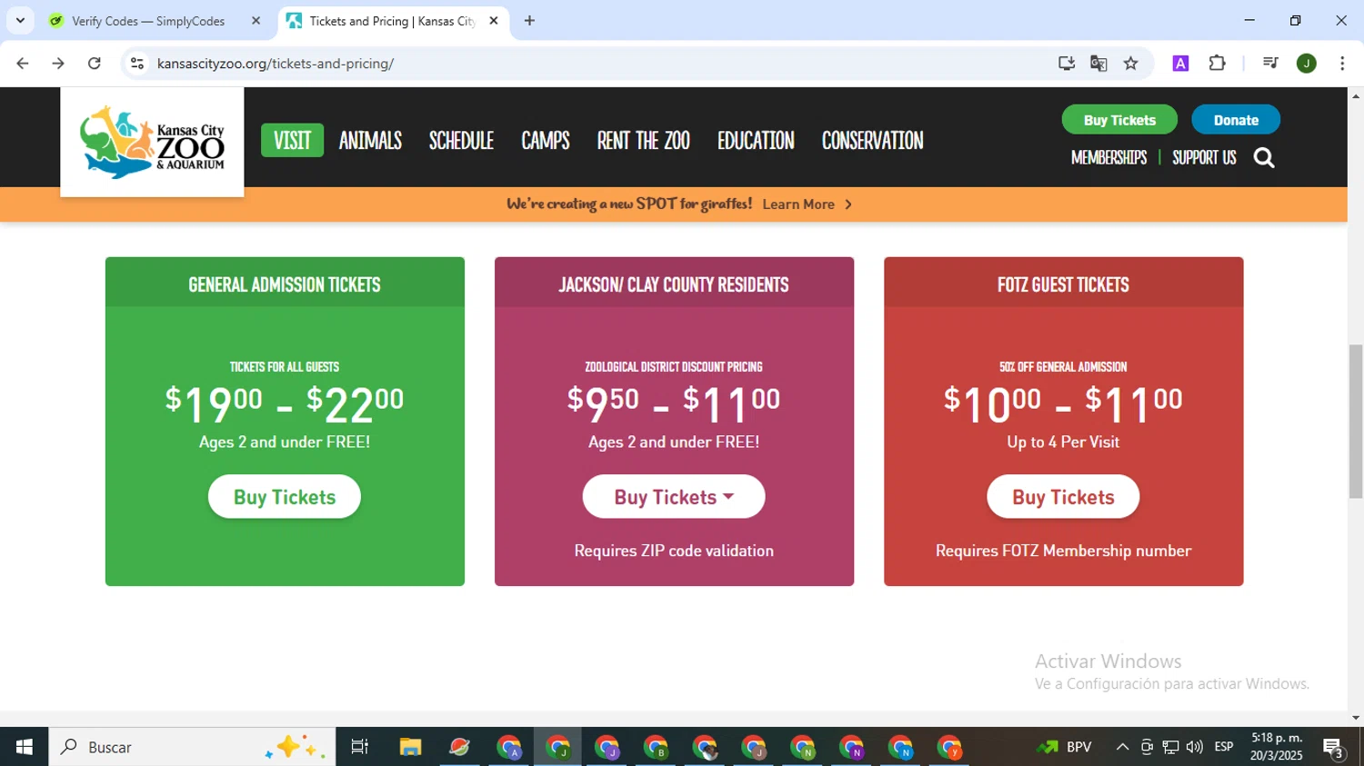Open File Explorer from the taskbar
This screenshot has width=1364, height=766.
(x=410, y=747)
